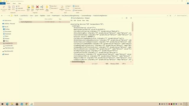Click Paste shortcut in the ribbon
Screen dimensions: 189x106
[20, 11]
